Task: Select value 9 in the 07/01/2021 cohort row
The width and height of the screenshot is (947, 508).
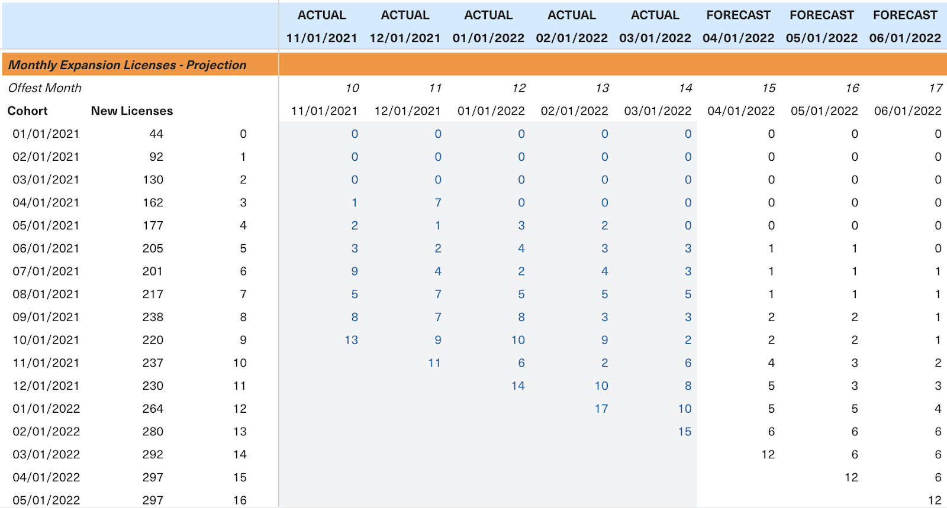Action: pos(355,271)
